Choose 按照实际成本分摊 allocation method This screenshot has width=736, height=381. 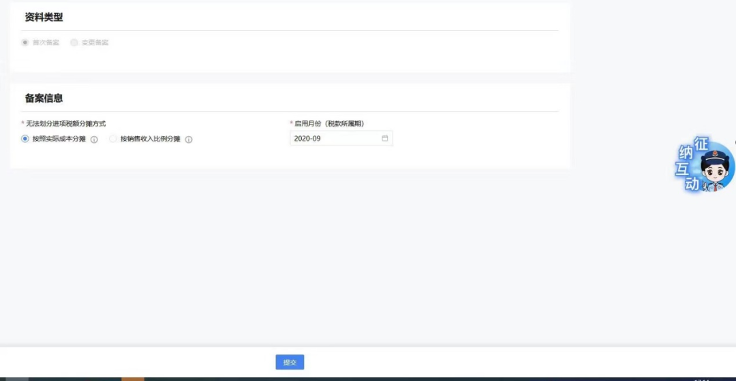point(25,139)
